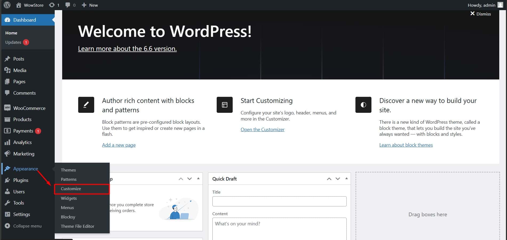Click the WordPress logo in admin bar

pos(7,5)
